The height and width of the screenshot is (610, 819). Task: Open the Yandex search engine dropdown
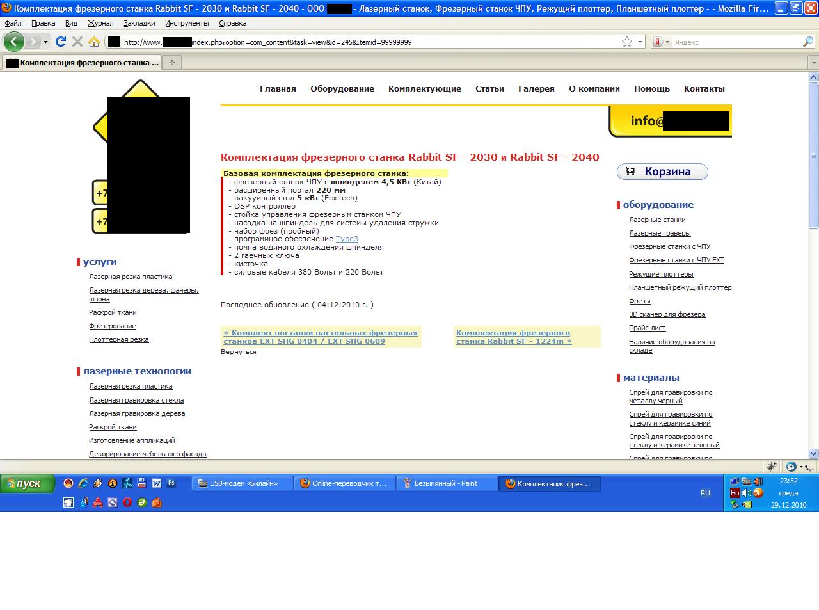coord(667,42)
